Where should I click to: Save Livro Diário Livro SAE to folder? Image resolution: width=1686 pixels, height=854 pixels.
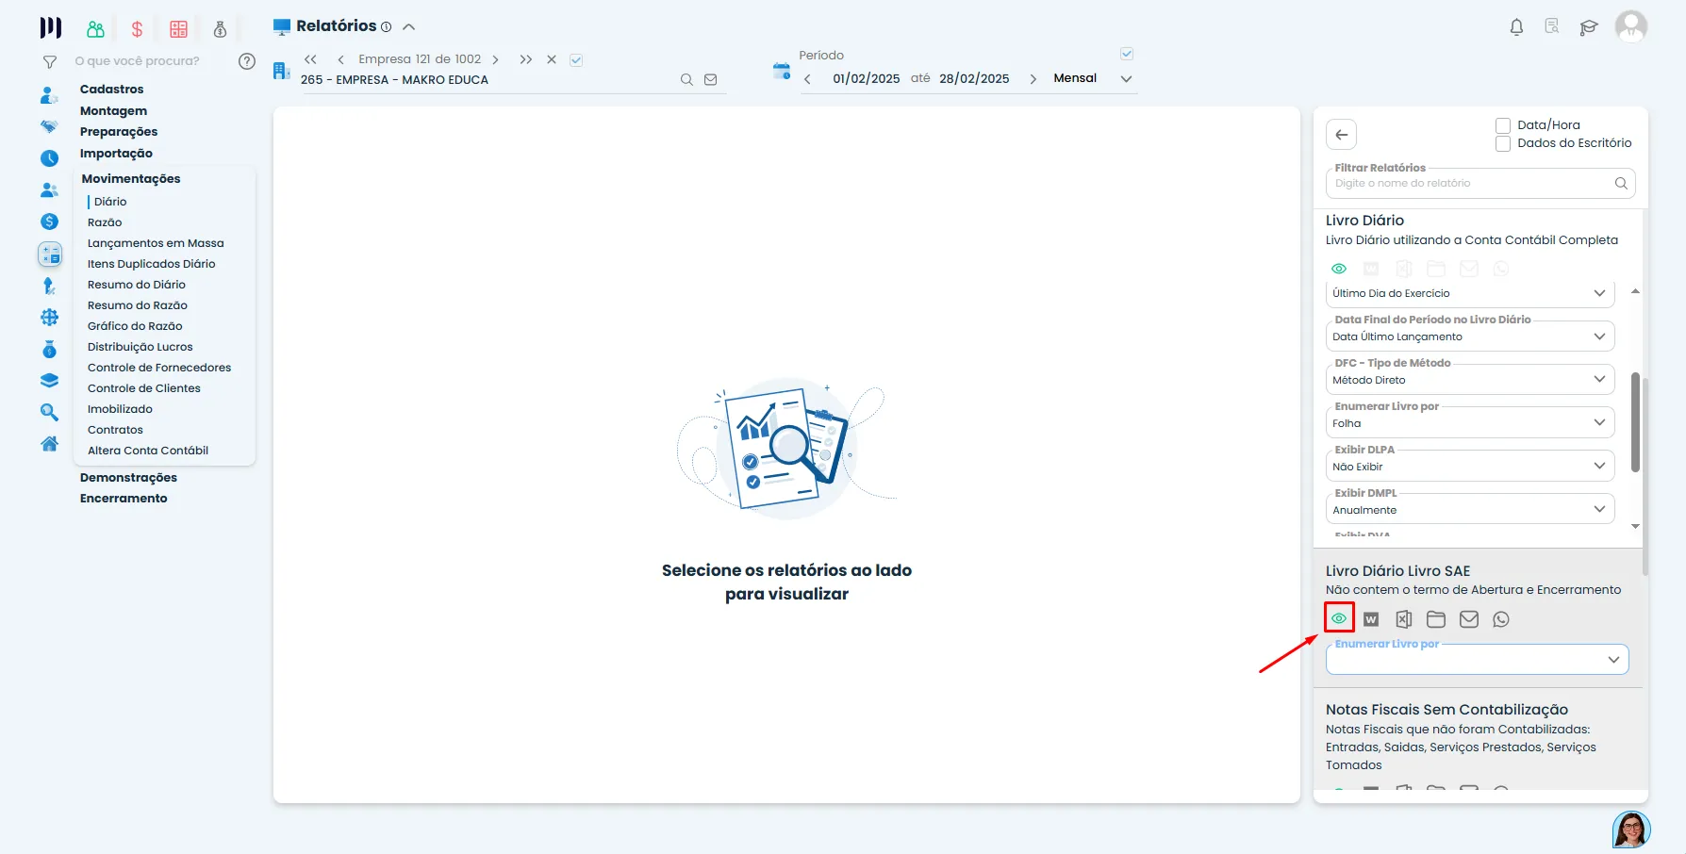click(1436, 619)
